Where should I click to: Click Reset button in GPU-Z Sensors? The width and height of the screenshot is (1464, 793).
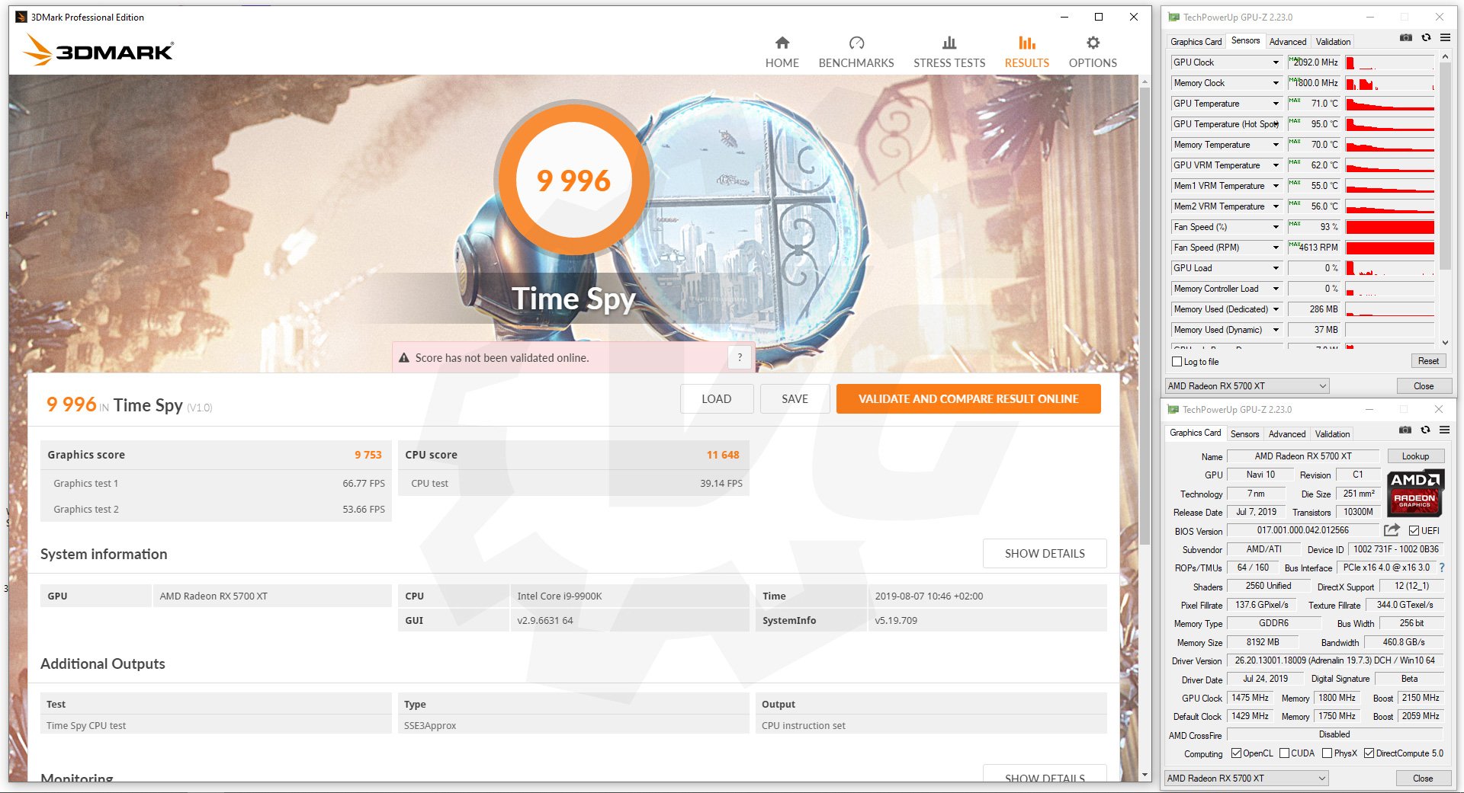(x=1428, y=361)
